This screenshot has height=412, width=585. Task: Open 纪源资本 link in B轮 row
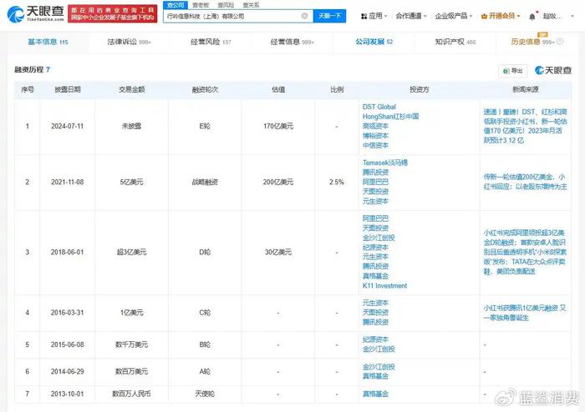[375, 339]
